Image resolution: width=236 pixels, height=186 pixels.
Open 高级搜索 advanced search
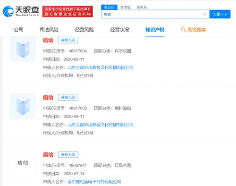coord(196,30)
